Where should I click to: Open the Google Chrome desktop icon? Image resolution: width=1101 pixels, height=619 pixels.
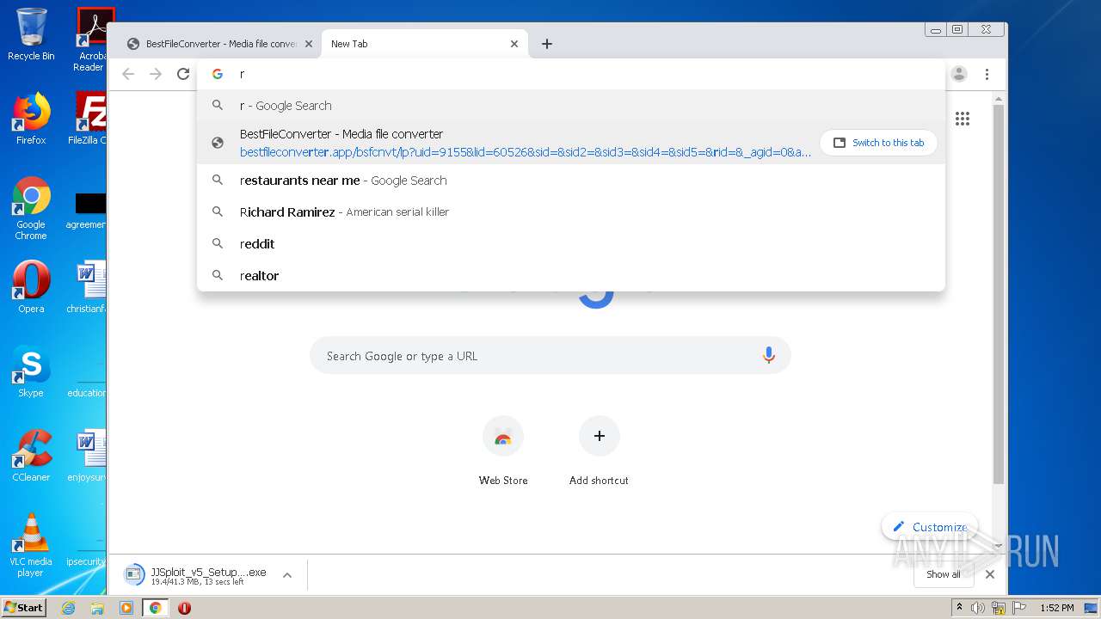coord(31,209)
